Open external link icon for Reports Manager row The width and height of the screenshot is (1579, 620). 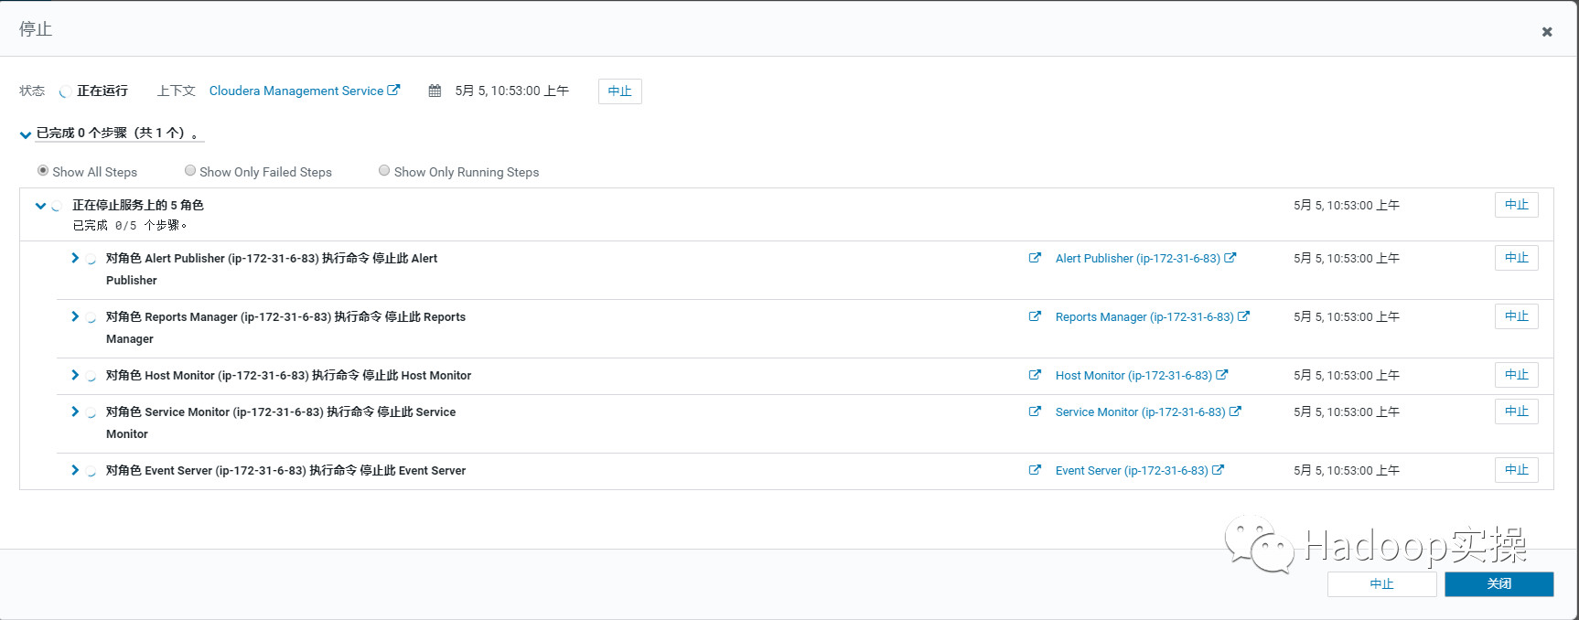coord(1035,316)
